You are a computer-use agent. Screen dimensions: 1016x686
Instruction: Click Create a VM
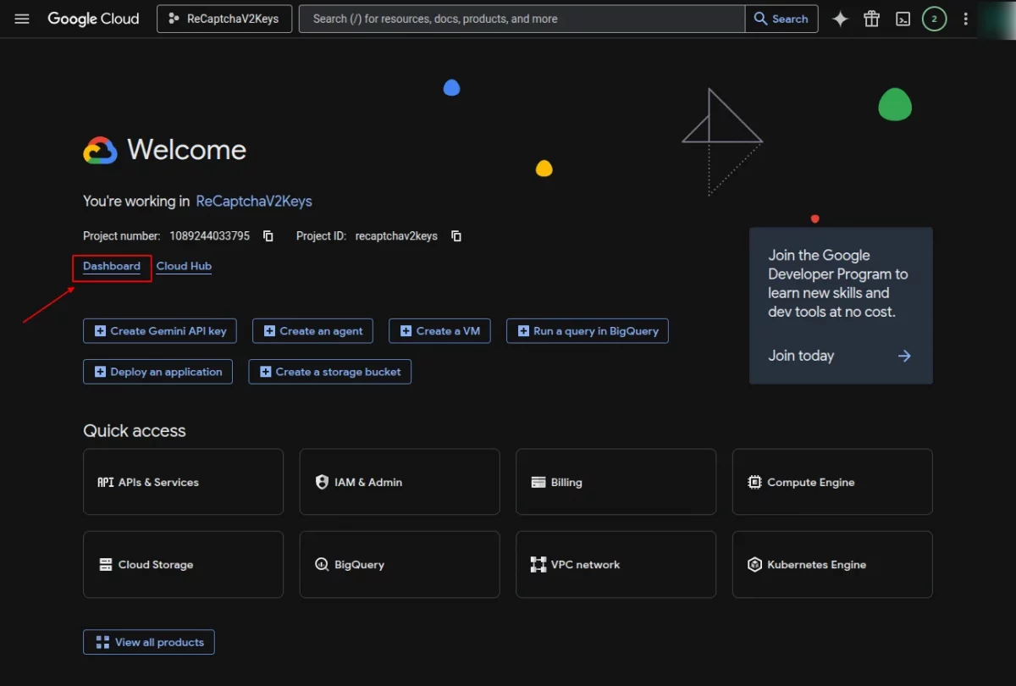439,331
